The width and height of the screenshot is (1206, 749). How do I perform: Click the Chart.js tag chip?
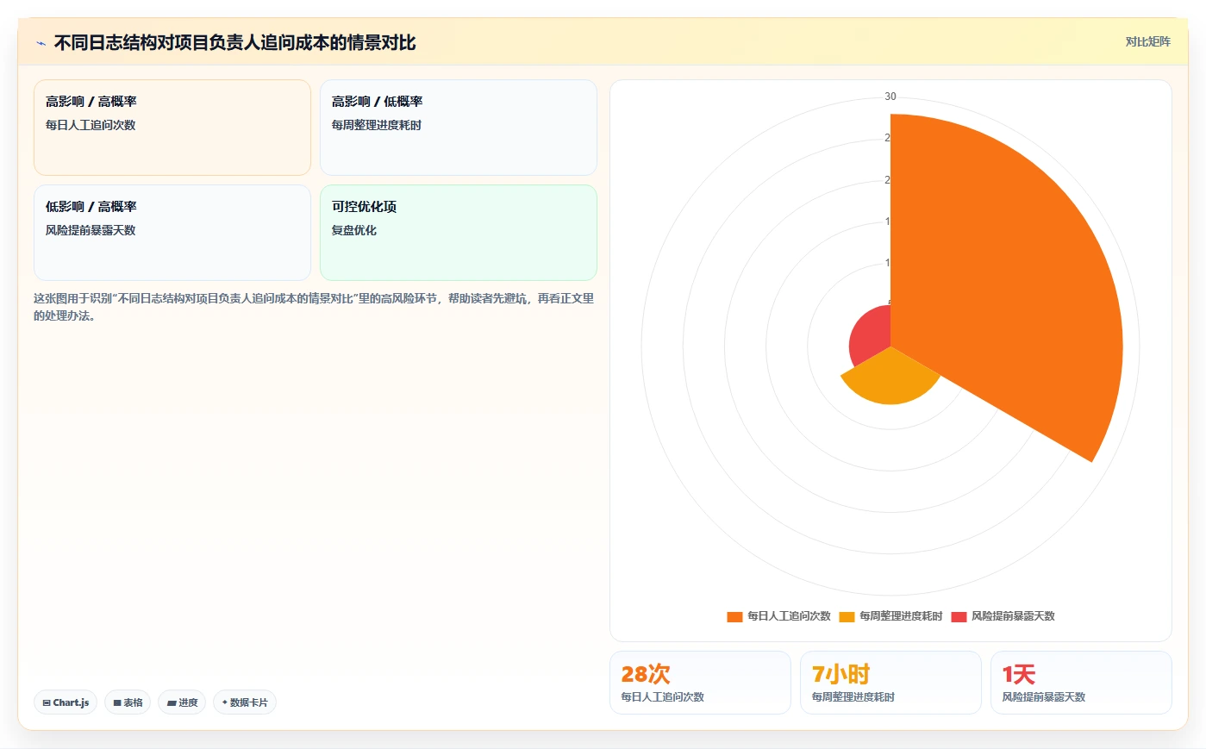(x=66, y=702)
